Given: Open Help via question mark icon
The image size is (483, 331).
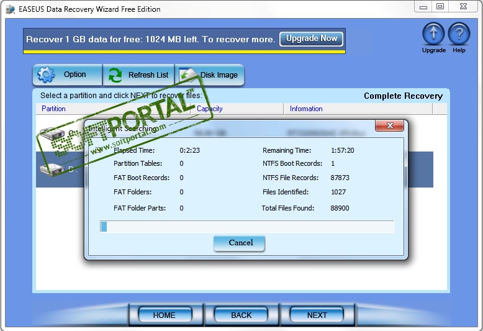Looking at the screenshot, I should pos(459,34).
